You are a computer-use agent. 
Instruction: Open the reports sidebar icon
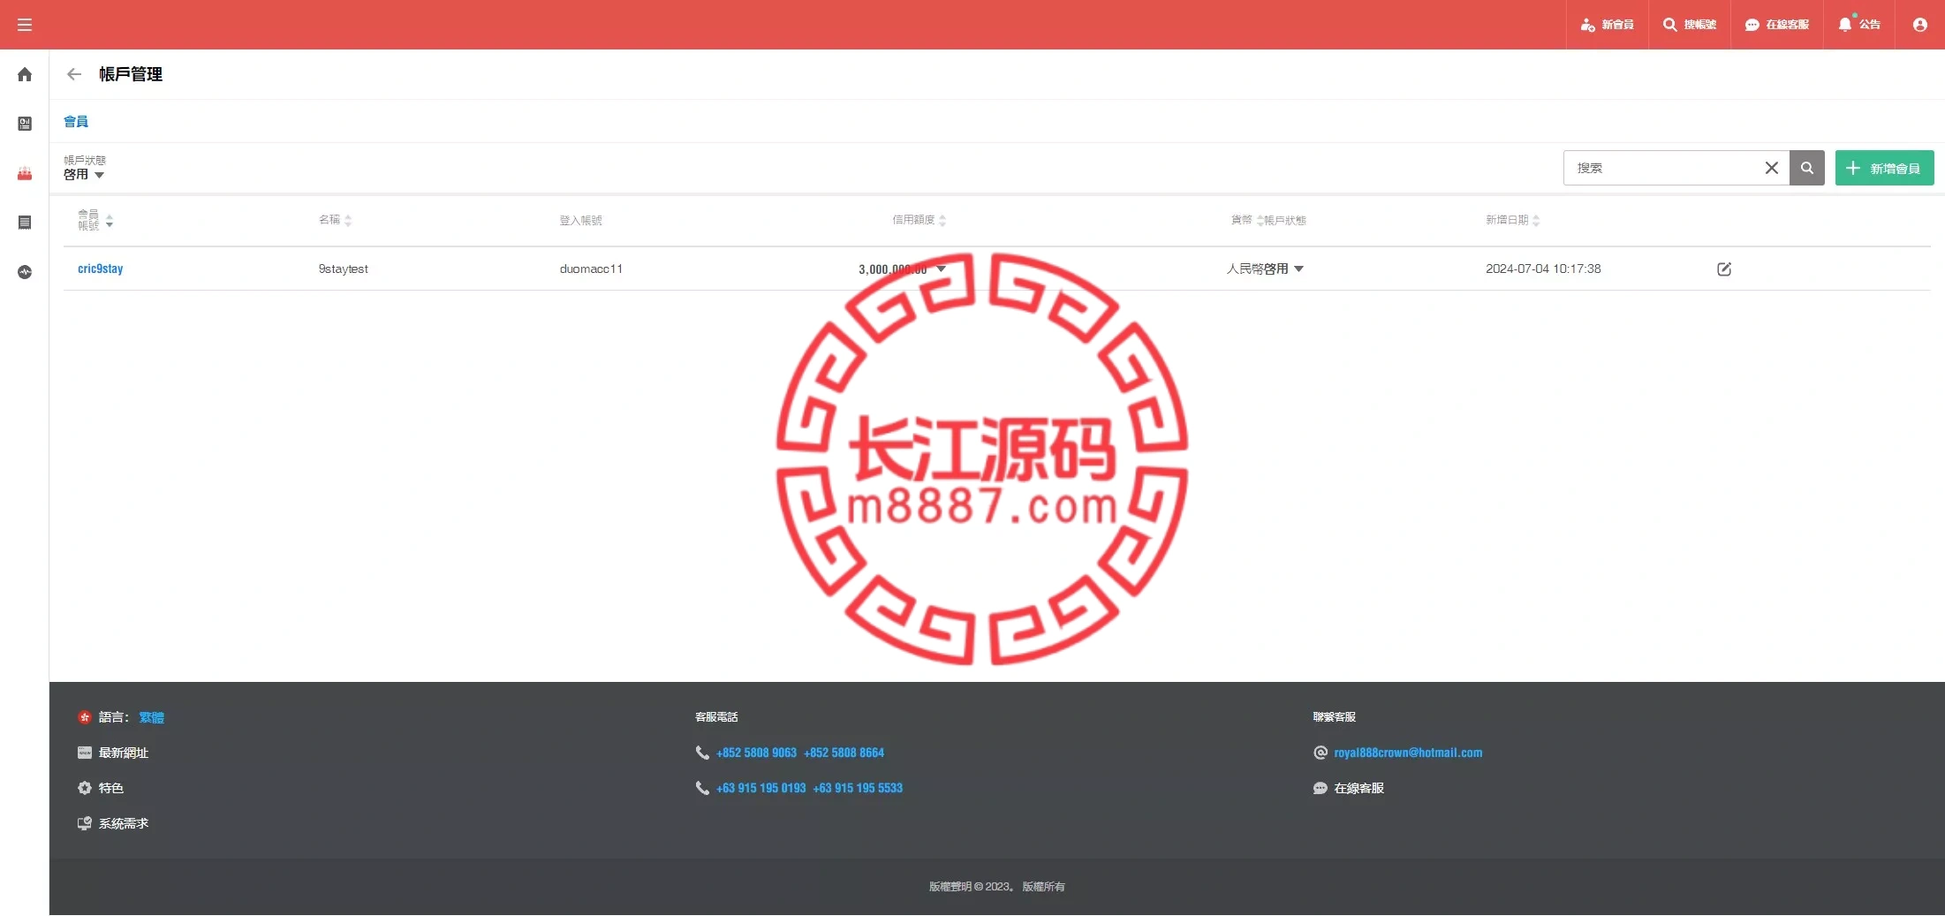pos(25,124)
